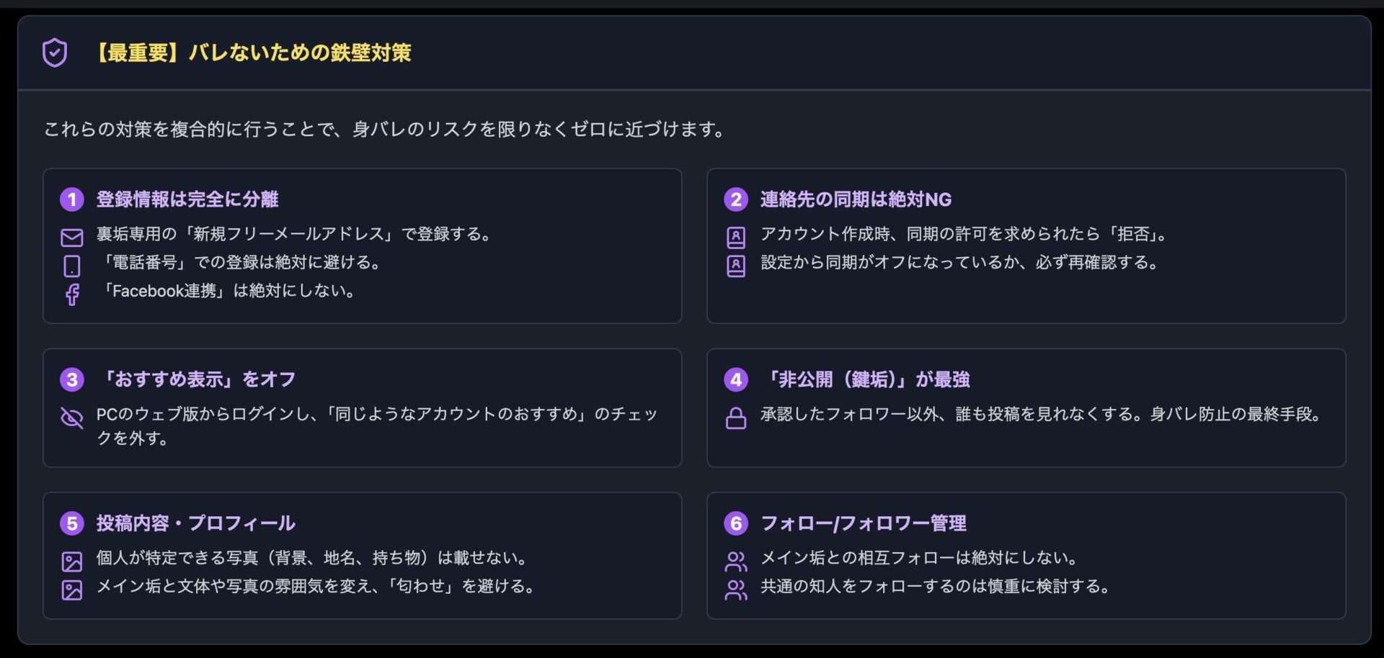Viewport: 1384px width, 658px height.
Task: Click the Facebook logo icon
Action: click(72, 294)
